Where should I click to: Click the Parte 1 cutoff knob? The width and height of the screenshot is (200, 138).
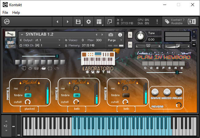[28, 102]
